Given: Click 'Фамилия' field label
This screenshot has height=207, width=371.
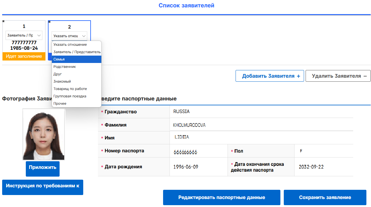Looking at the screenshot, I should (115, 125).
